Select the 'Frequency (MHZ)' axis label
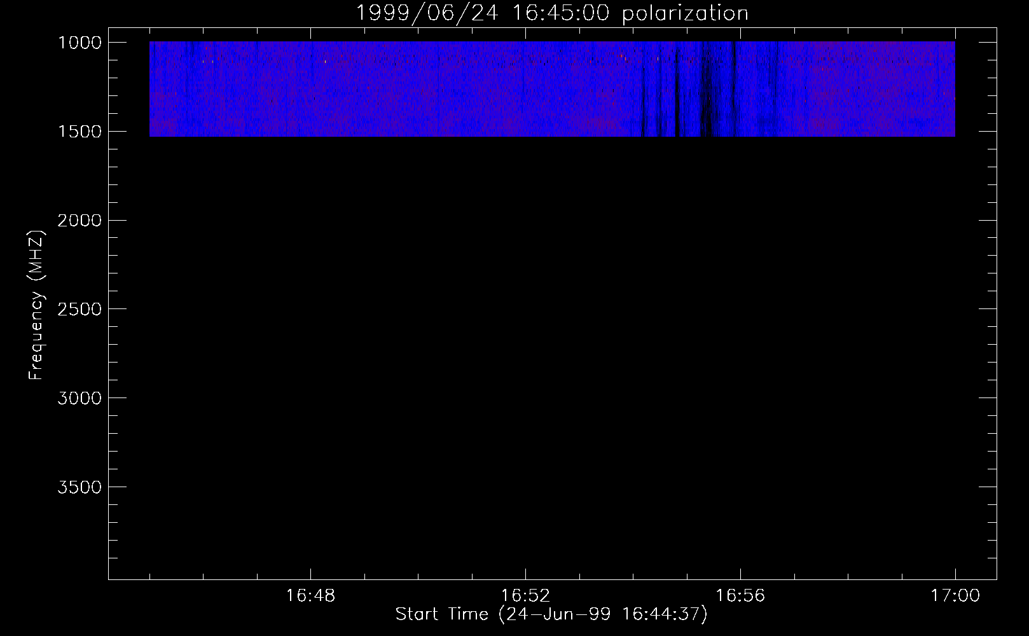The image size is (1029, 636). point(36,305)
